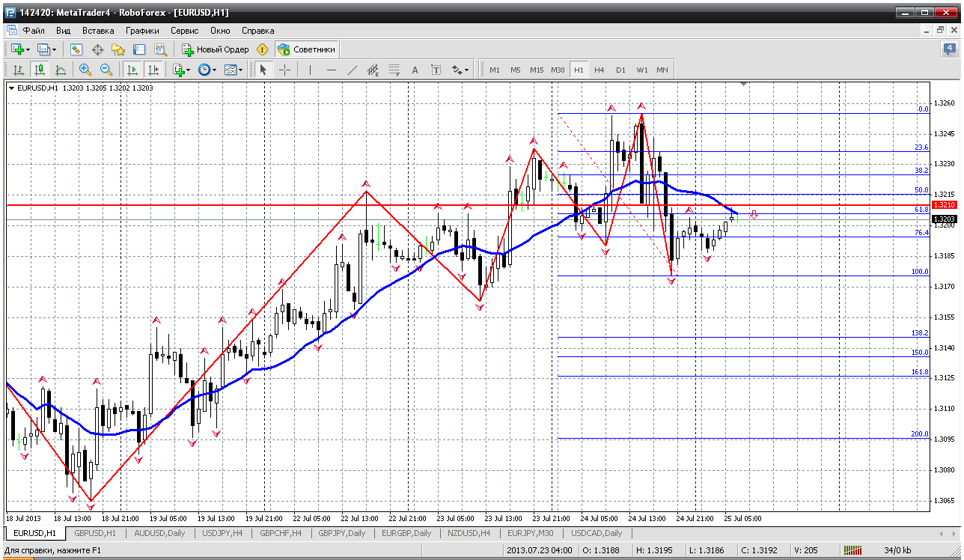
Task: Click the chart shift triangle marker on top edge
Action: (x=743, y=84)
